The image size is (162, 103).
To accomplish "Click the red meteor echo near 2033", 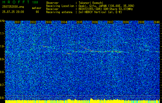I will (45, 46).
